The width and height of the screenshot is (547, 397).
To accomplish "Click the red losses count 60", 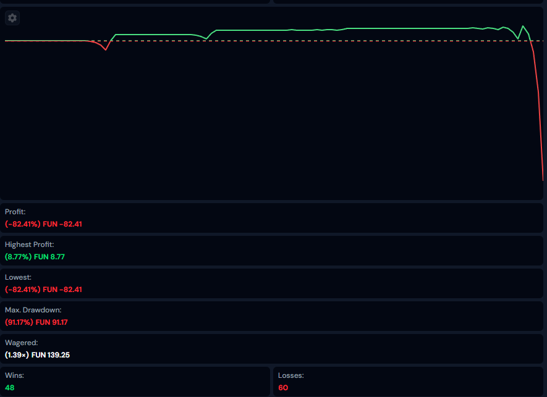I will point(283,387).
